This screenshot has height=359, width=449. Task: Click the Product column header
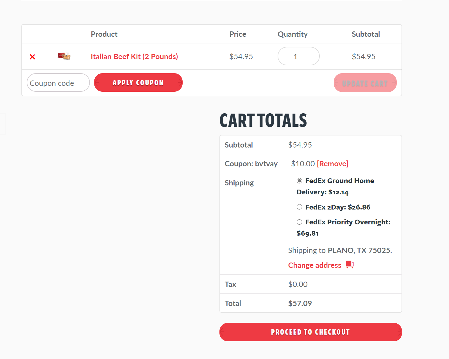pos(104,34)
